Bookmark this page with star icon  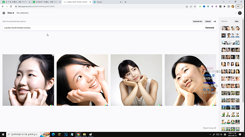pos(195,6)
